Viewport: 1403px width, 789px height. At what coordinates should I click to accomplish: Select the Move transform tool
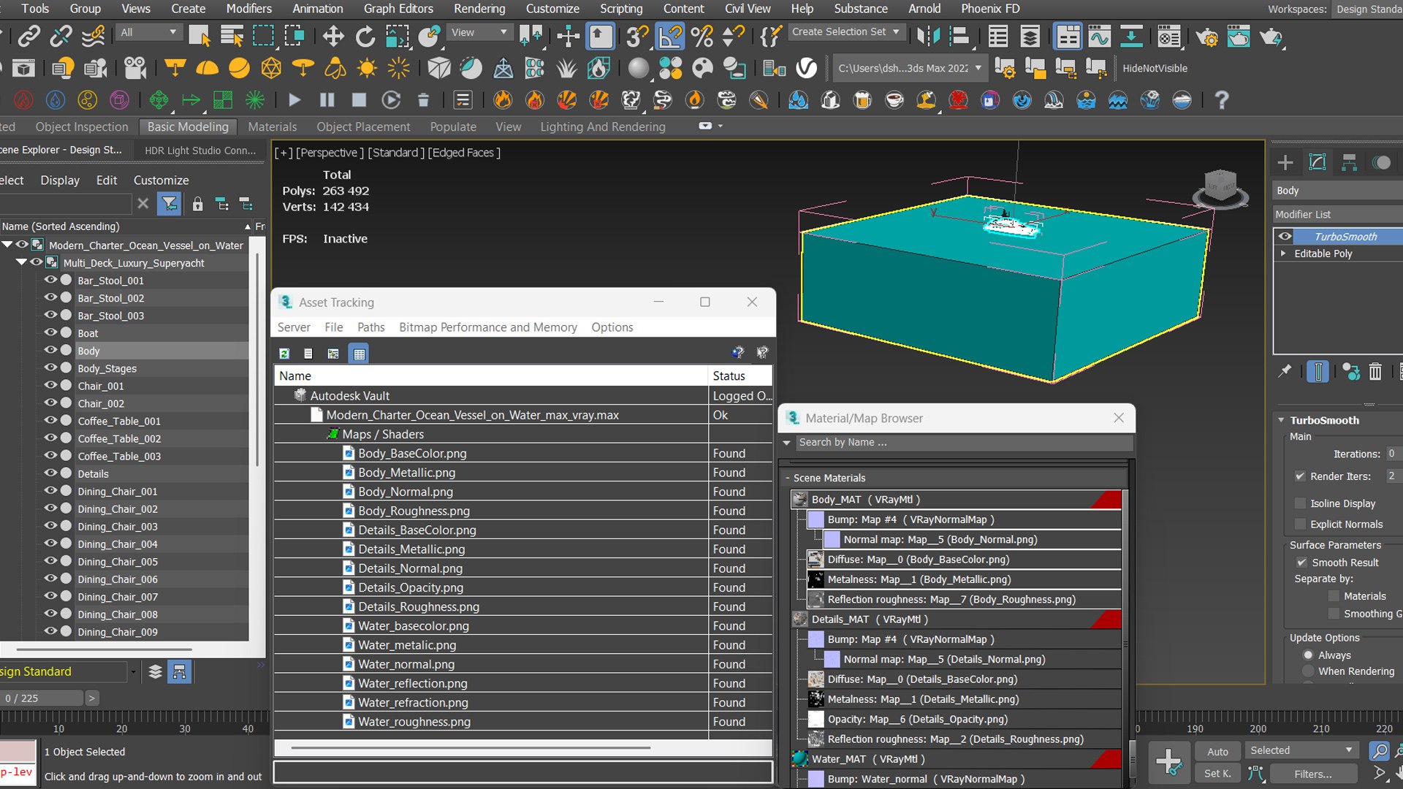333,36
